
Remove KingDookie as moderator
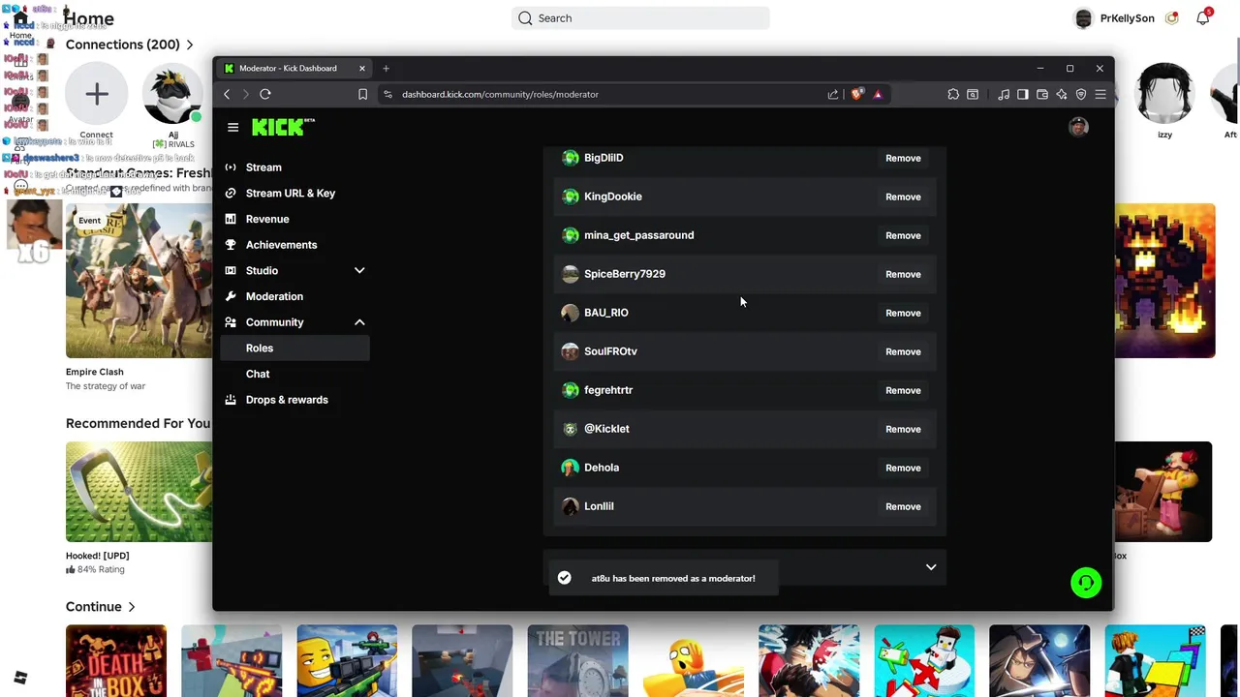(903, 197)
